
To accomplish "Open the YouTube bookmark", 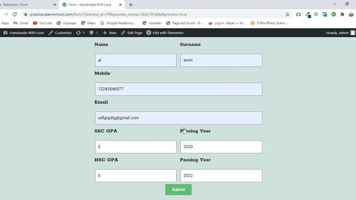I will coord(42,23).
